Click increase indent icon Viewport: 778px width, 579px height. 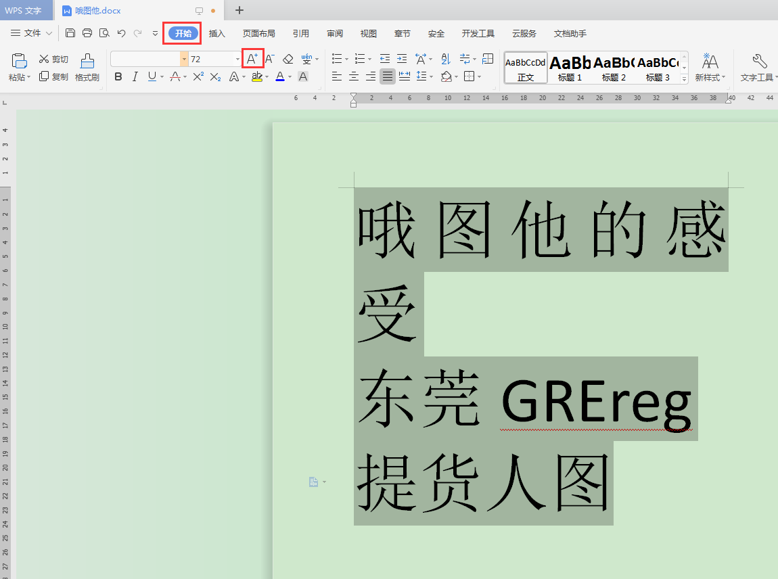[402, 59]
